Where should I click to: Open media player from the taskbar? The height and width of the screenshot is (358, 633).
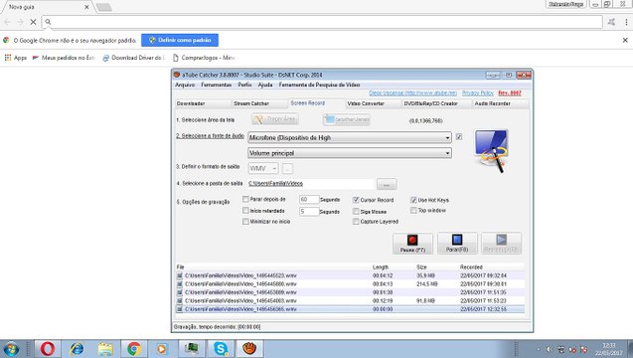pyautogui.click(x=162, y=349)
